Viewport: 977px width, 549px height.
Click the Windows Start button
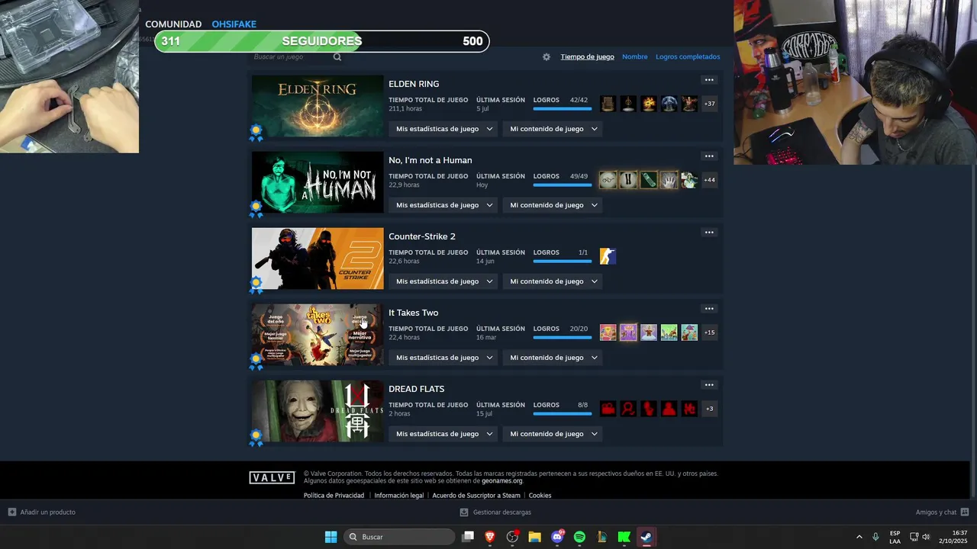coord(331,537)
